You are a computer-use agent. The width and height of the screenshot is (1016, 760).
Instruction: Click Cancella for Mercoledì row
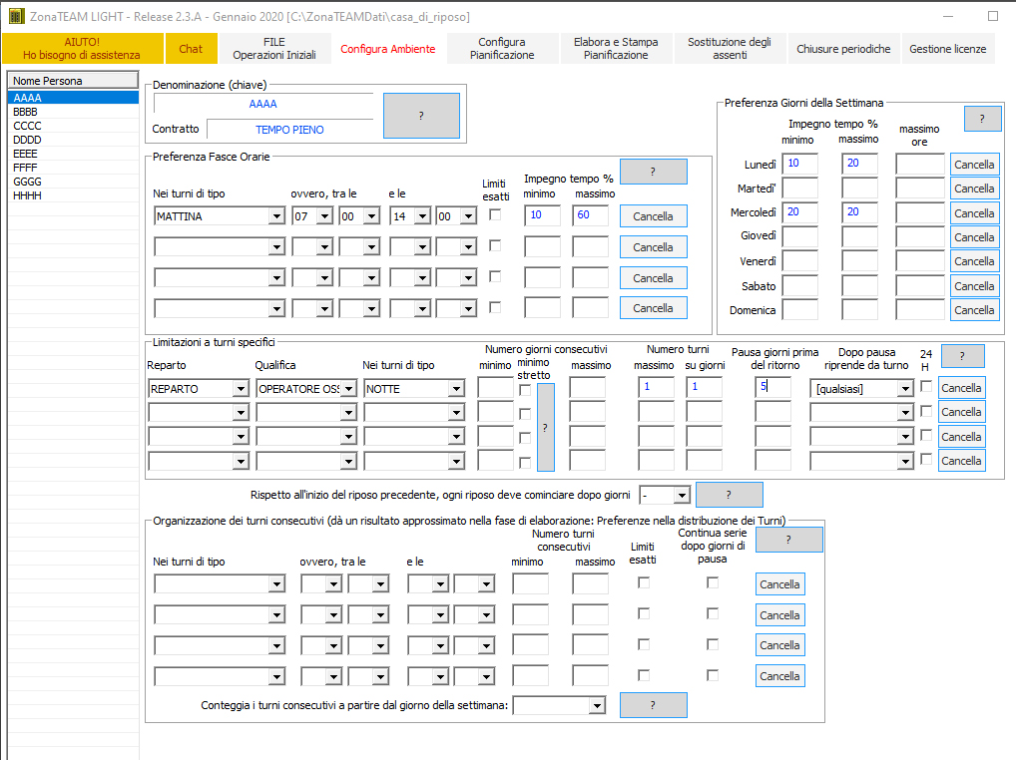[x=974, y=213]
